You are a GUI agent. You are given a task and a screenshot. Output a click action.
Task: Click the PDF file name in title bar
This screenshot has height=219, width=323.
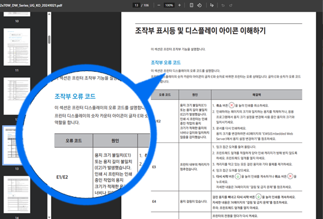pyautogui.click(x=31, y=5)
